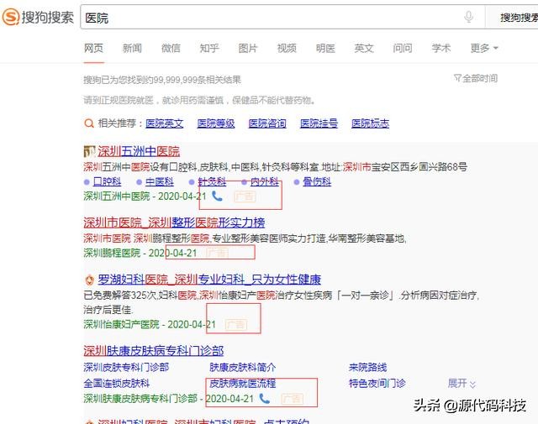This screenshot has height=424, width=538.
Task: Open the 来院路线 sublink
Action: pyautogui.click(x=368, y=368)
